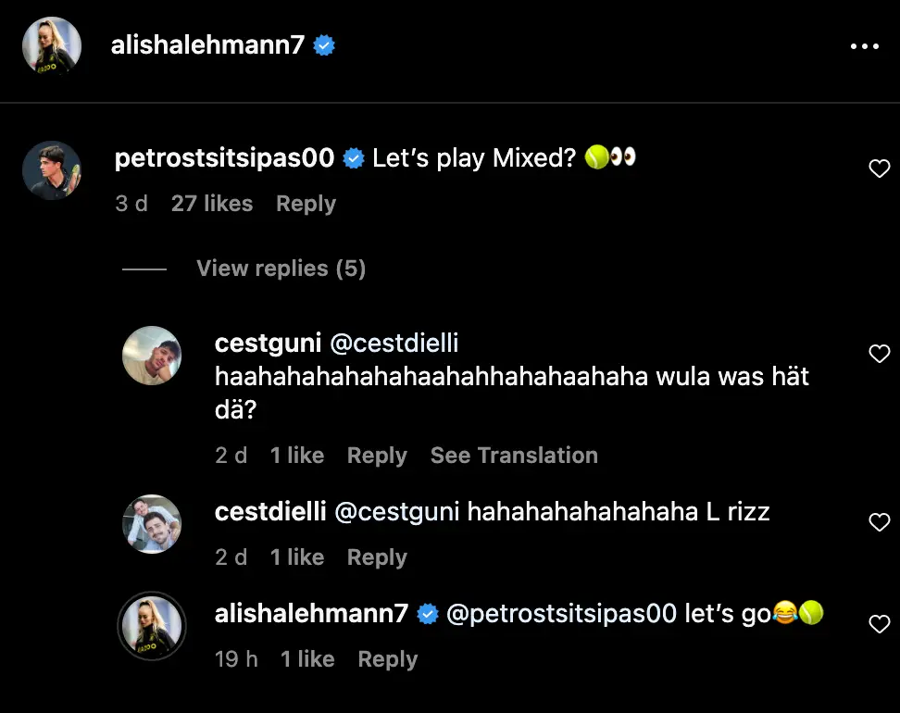Toggle like on cestdielli's comment
This screenshot has height=713, width=900.
click(x=880, y=522)
